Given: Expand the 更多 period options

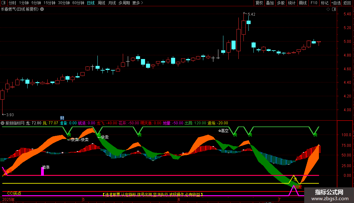Looking at the screenshot, I should 138,3.
